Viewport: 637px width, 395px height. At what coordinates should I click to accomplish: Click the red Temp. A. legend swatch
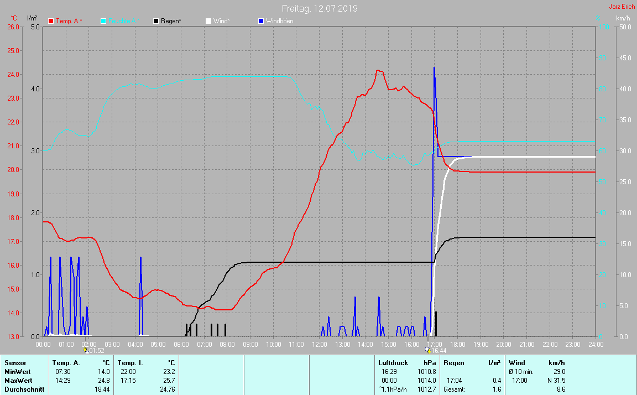tap(51, 21)
